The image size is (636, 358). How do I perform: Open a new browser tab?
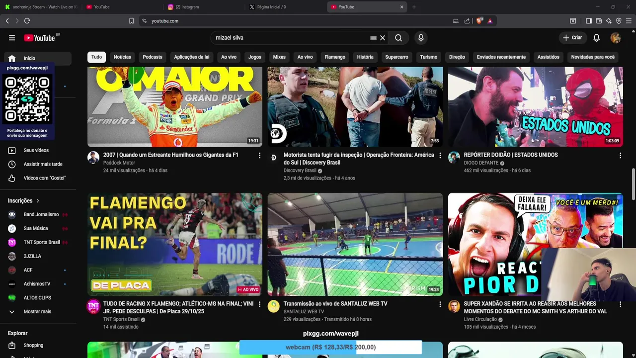pos(414,7)
